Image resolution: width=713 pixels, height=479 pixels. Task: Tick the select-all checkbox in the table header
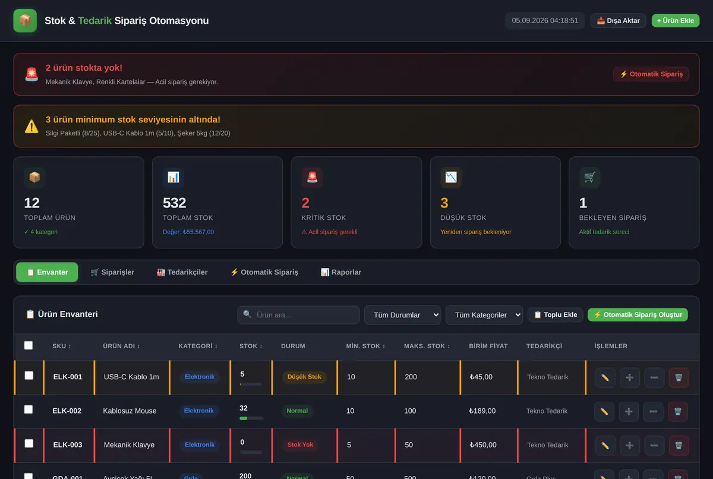pyautogui.click(x=29, y=345)
